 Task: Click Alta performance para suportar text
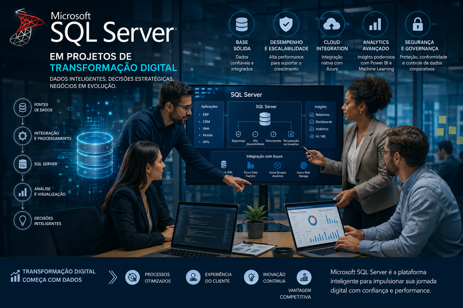(286, 63)
